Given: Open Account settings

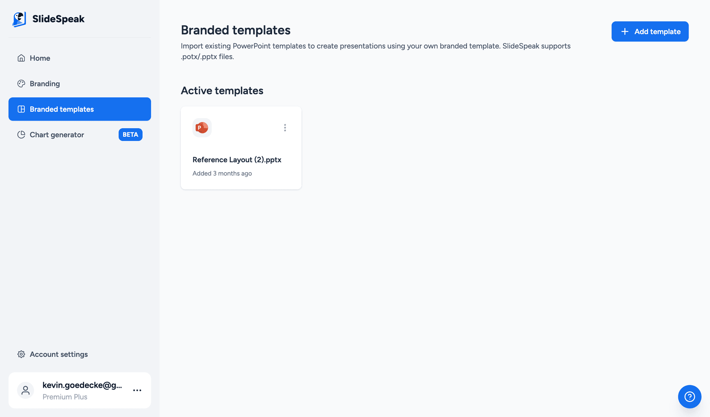Looking at the screenshot, I should (x=58, y=354).
